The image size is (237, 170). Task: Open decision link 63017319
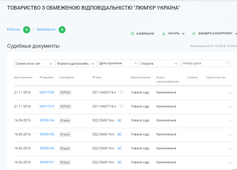coord(47,107)
